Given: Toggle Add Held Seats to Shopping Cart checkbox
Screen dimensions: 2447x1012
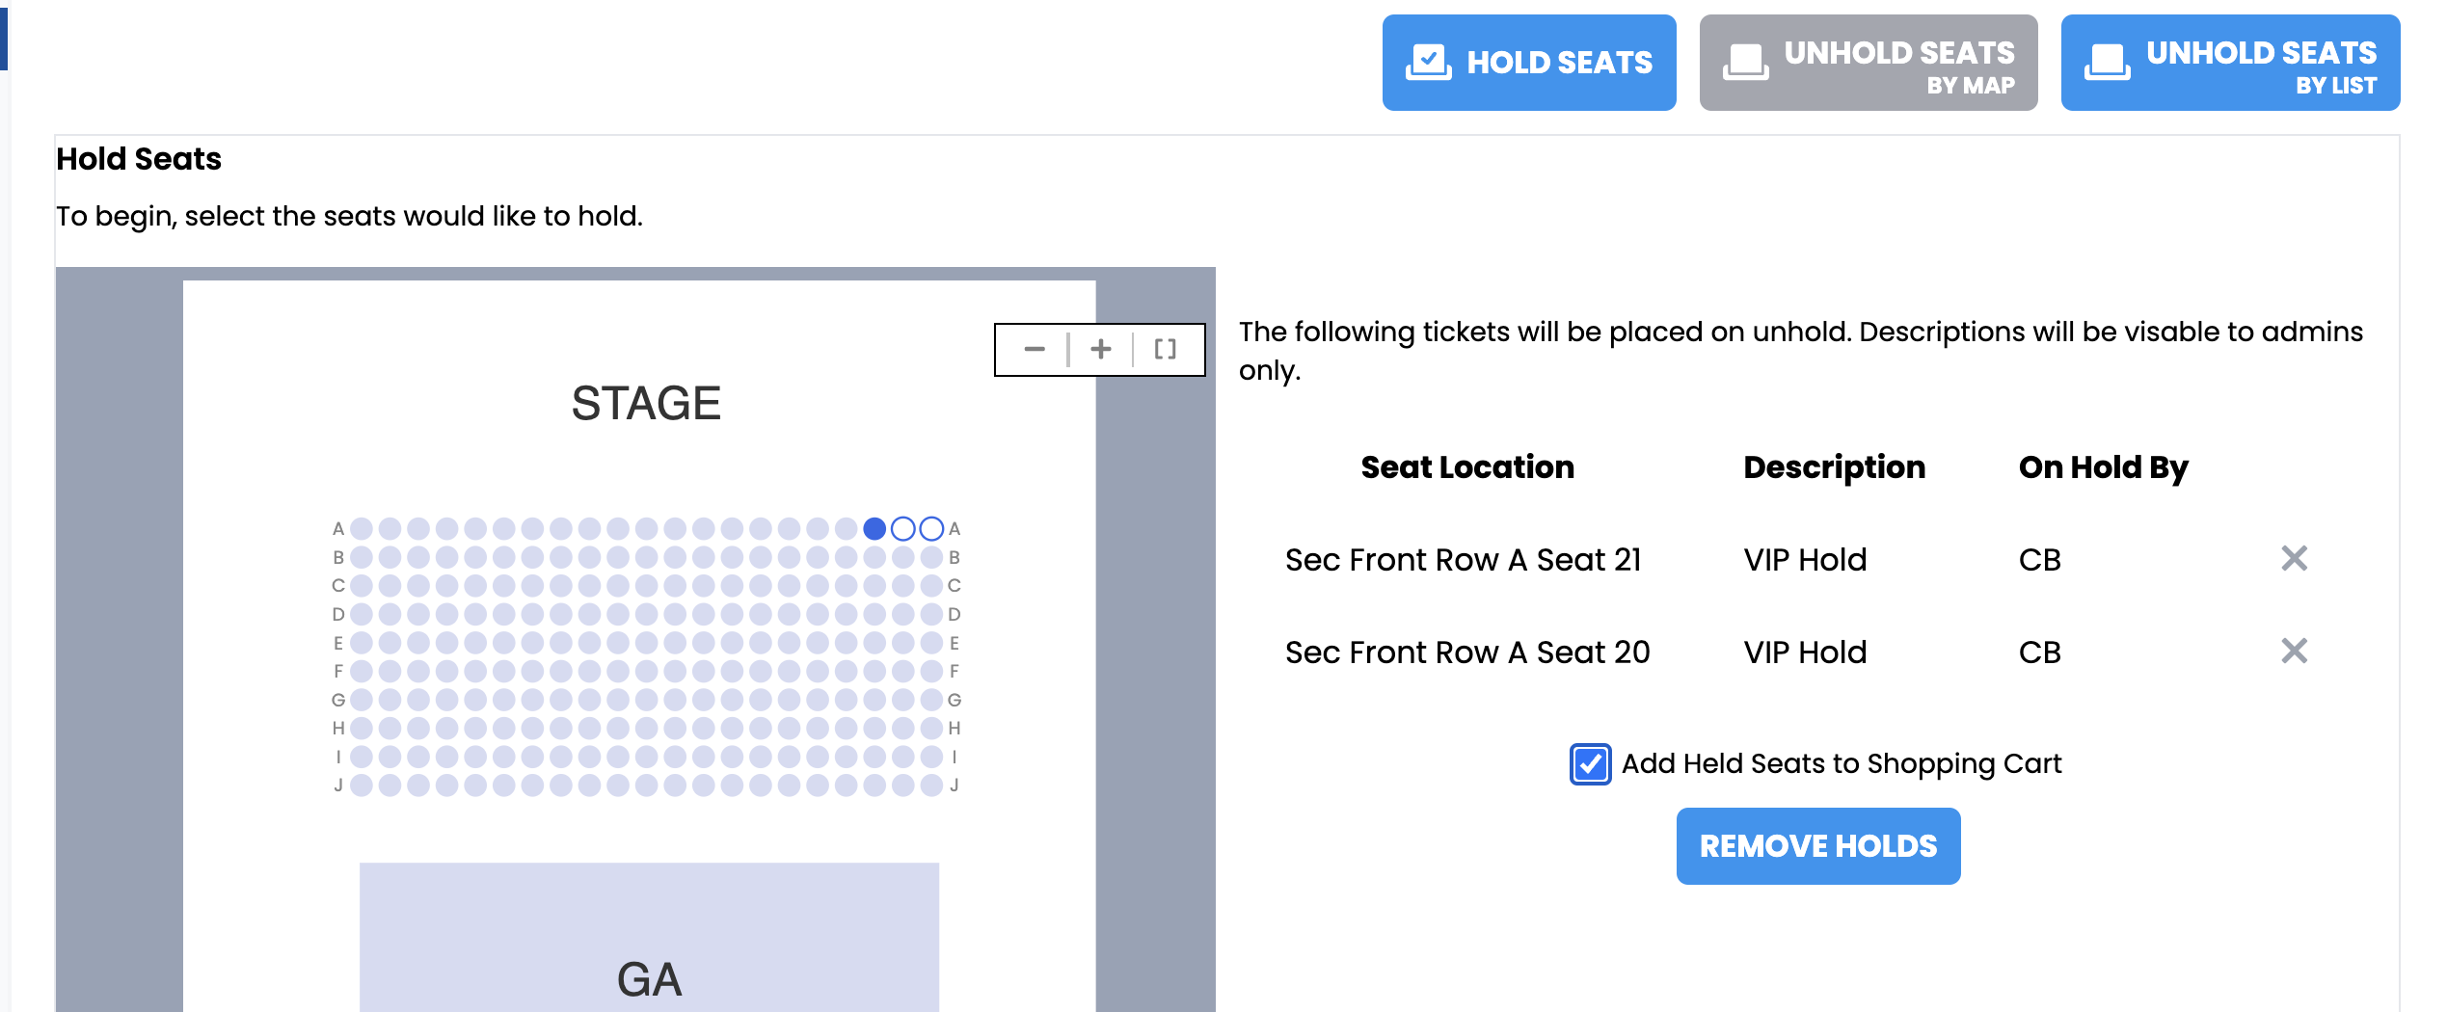Looking at the screenshot, I should 1589,764.
